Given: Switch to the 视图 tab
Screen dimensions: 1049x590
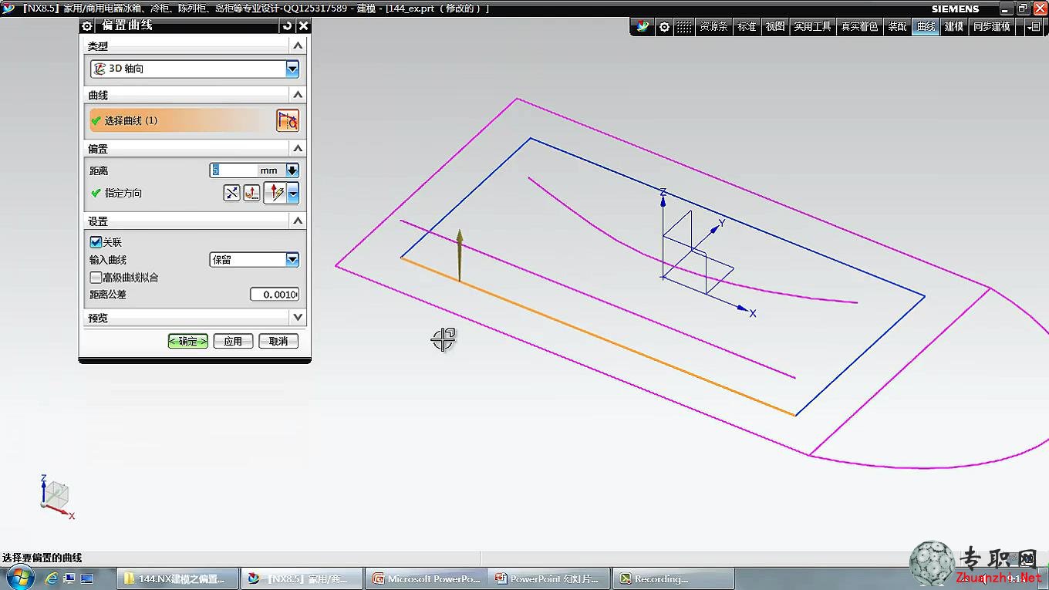Looking at the screenshot, I should click(x=775, y=26).
